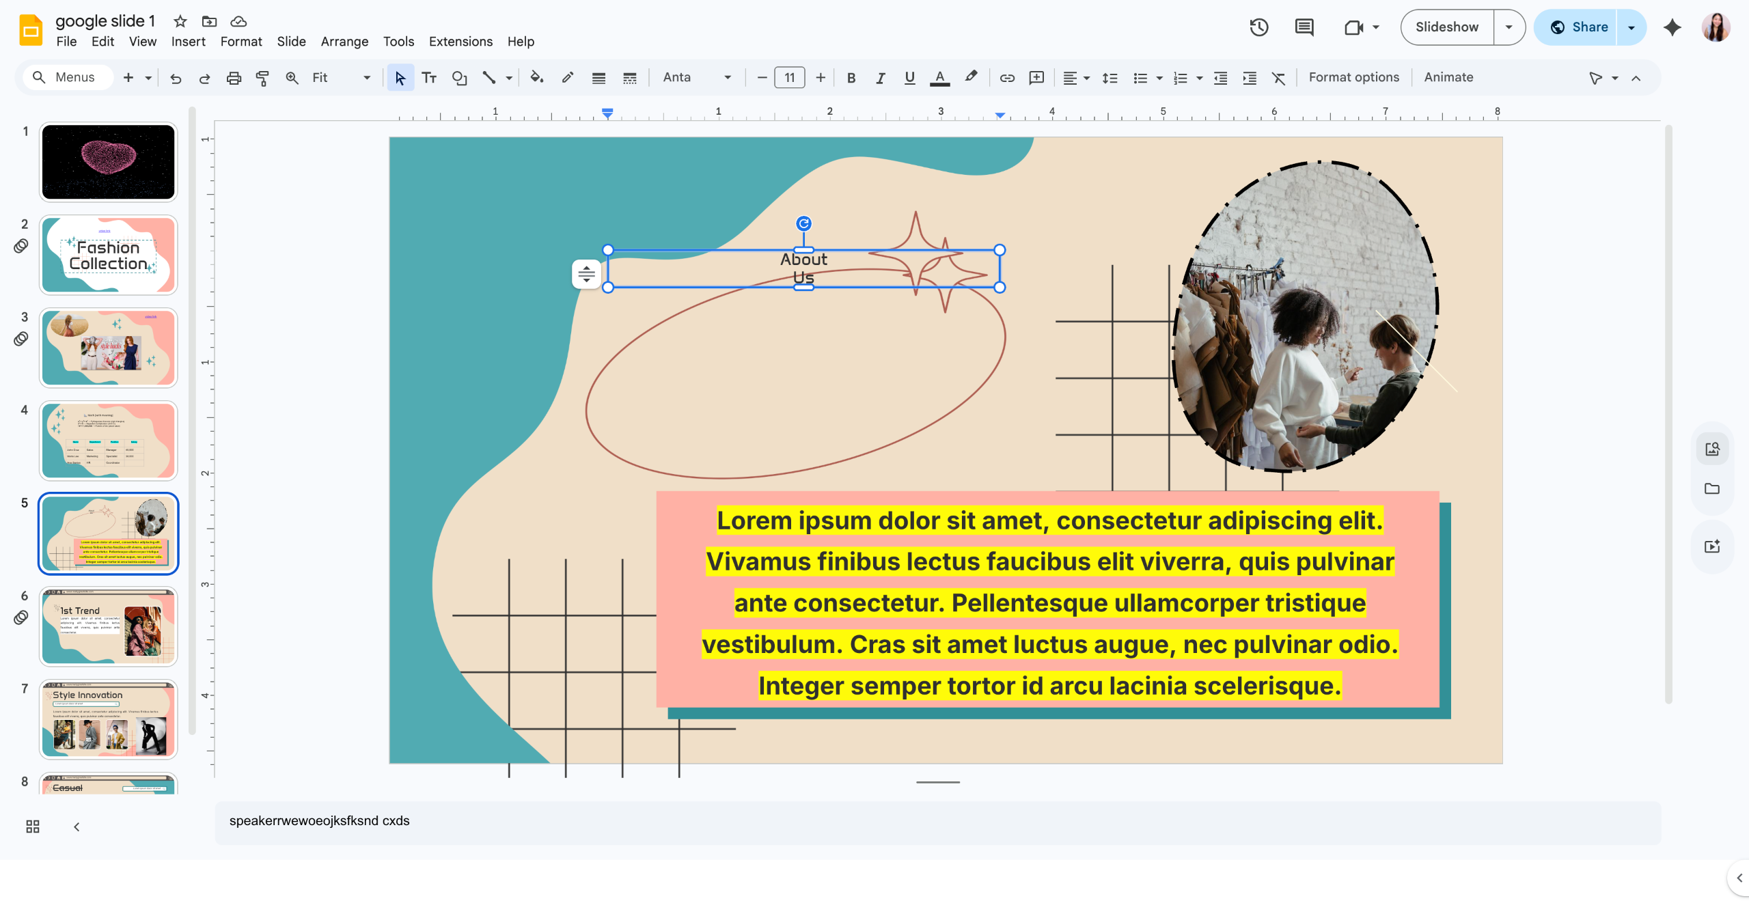Open comments history icon
The height and width of the screenshot is (903, 1749).
tap(1304, 27)
